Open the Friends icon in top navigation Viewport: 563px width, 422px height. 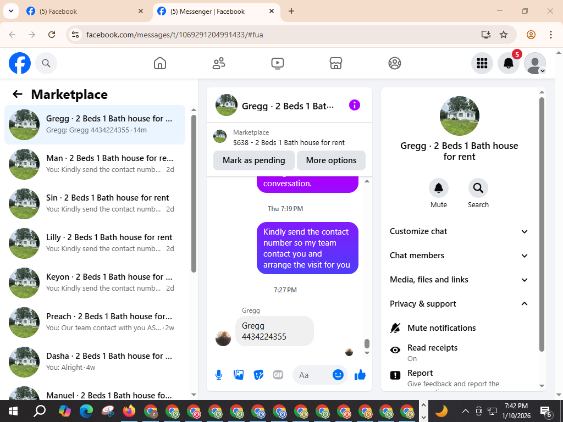coord(219,63)
